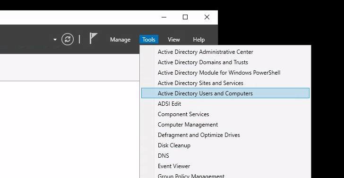
Task: Open the Manage menu
Action: (120, 40)
